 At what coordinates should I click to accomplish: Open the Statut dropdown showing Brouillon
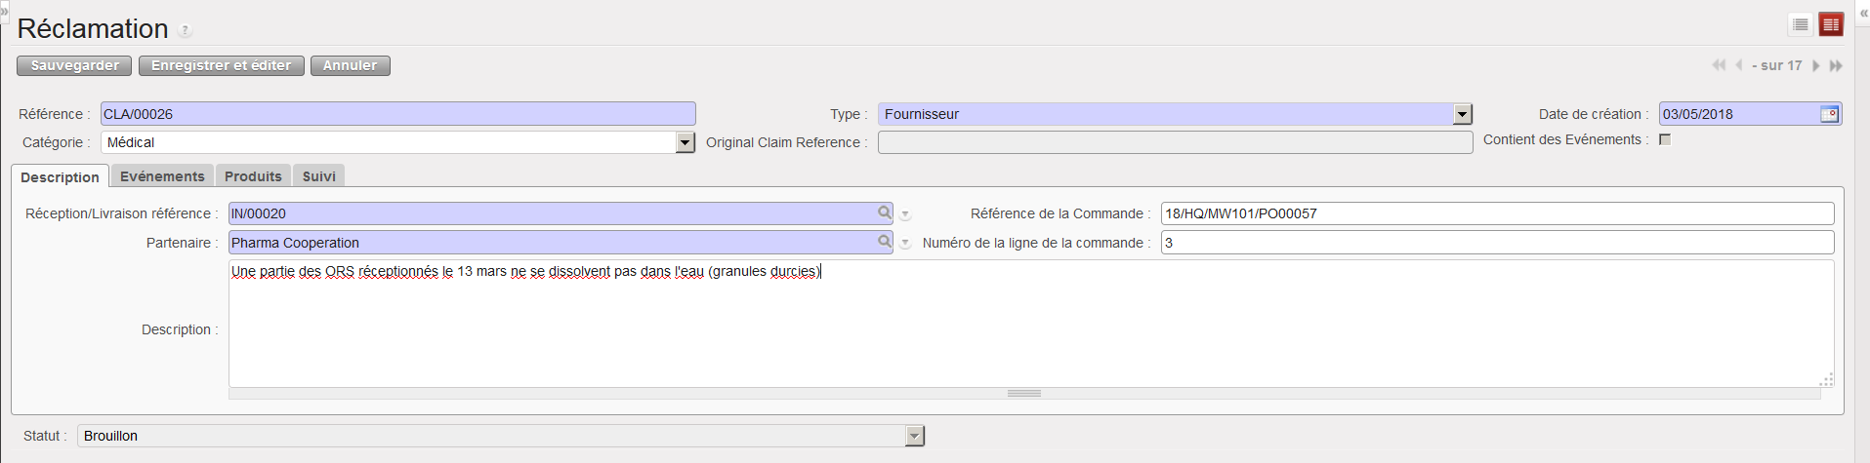914,436
